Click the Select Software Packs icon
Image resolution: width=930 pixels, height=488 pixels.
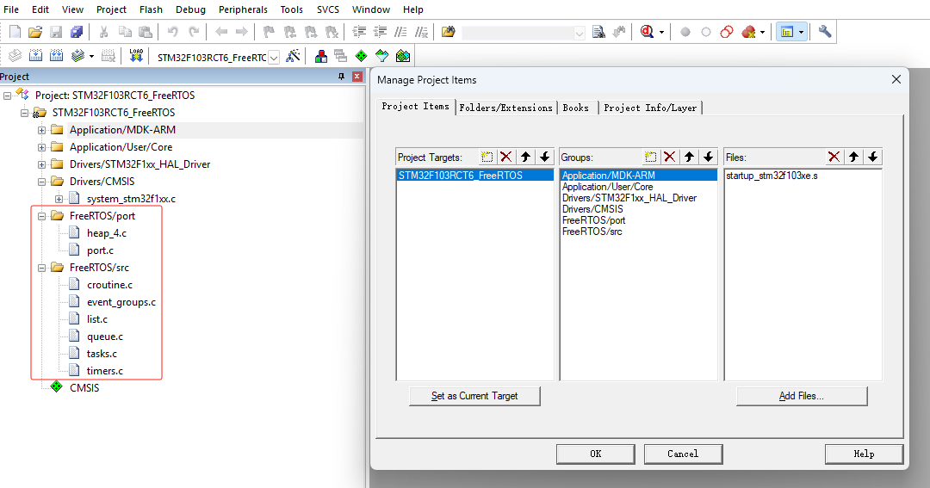click(x=382, y=56)
